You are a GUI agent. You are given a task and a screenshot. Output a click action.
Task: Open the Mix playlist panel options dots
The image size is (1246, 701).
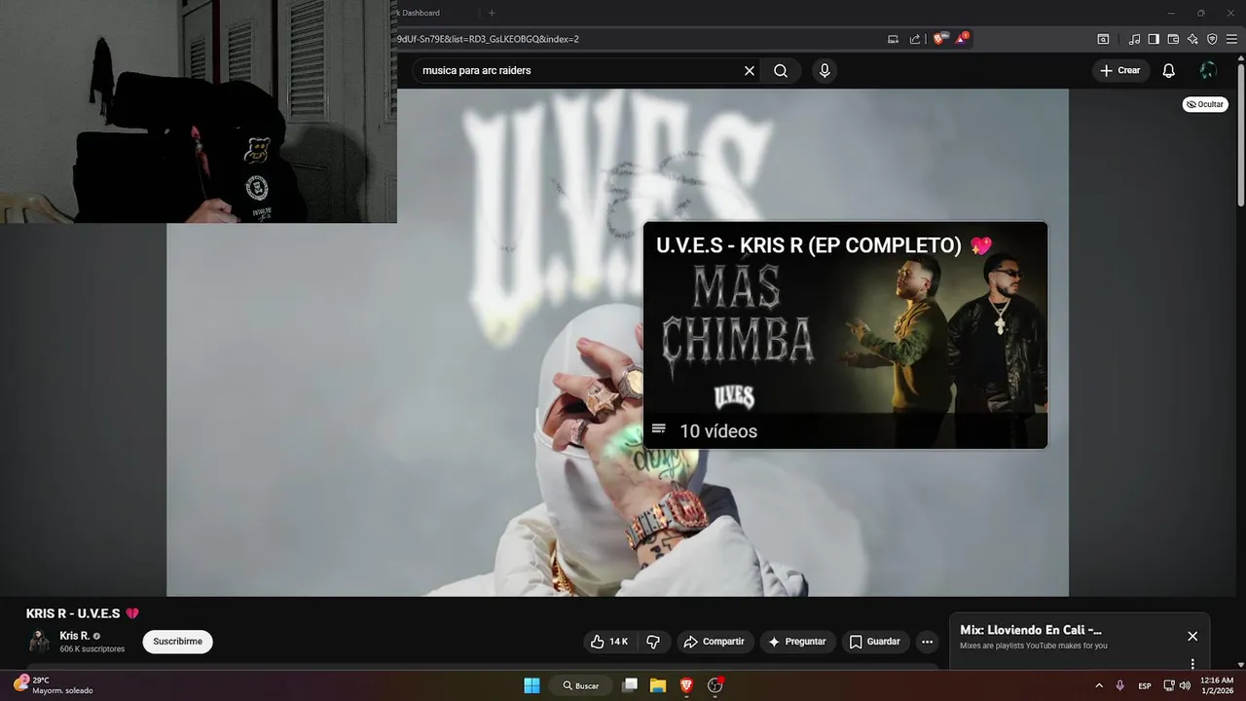point(1192,664)
